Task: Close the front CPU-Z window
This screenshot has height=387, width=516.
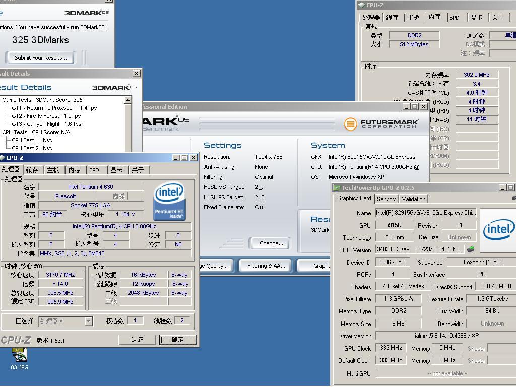Action: 193,158
